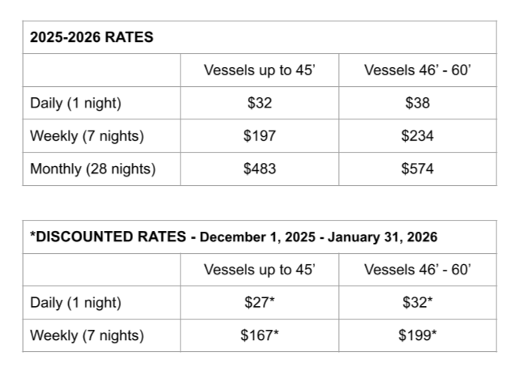Click the "Monthly (28 nights)" row label

(93, 169)
